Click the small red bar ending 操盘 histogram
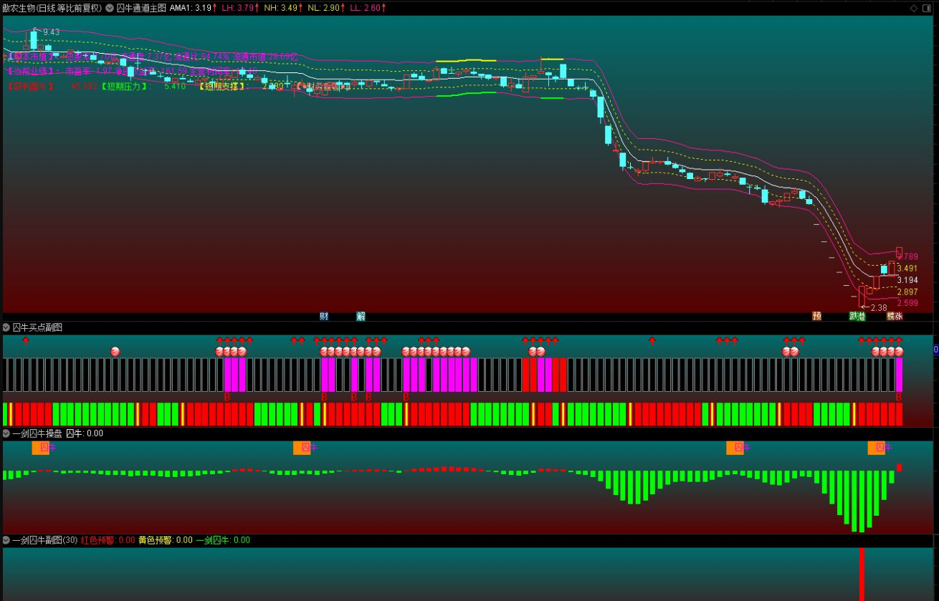 point(899,467)
